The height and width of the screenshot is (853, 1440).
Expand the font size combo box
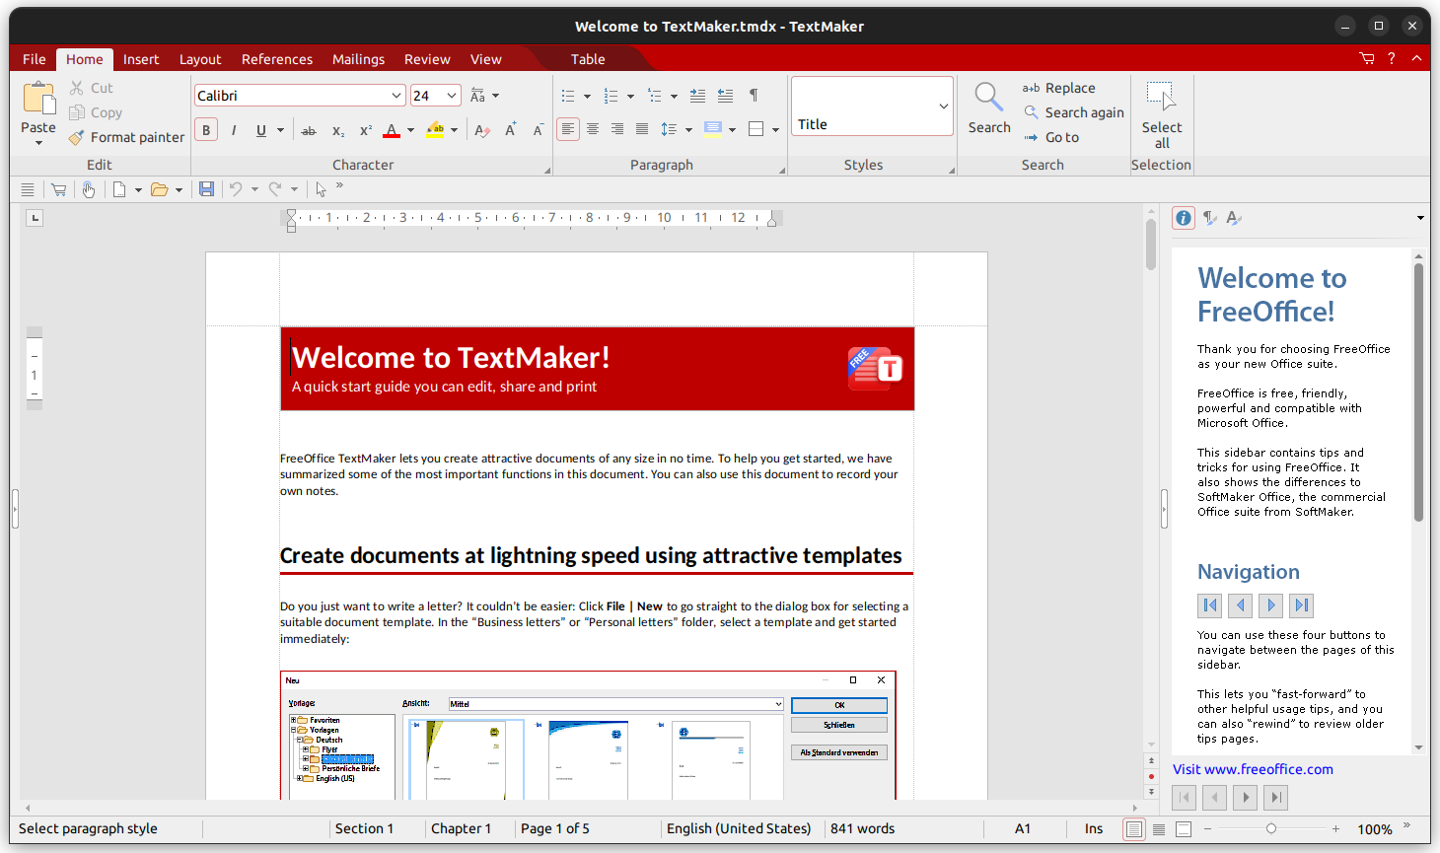(451, 95)
